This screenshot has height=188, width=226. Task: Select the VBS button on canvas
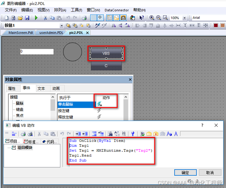tap(106, 53)
